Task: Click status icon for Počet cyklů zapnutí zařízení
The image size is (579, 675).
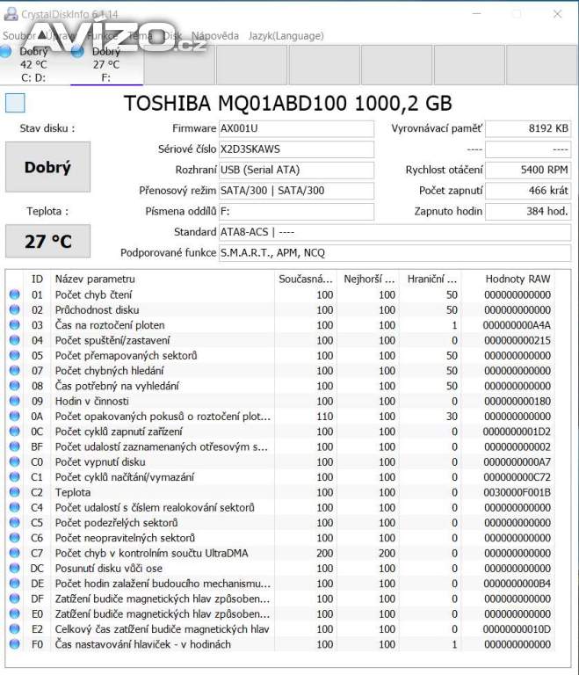Action: (15, 432)
